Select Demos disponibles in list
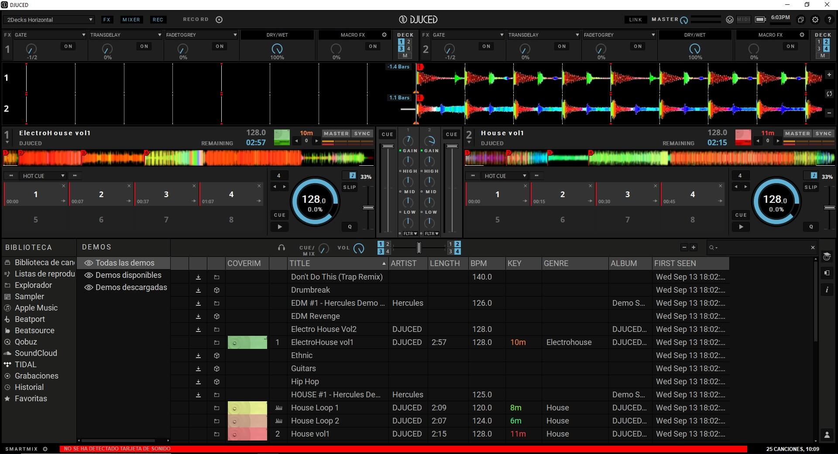The width and height of the screenshot is (838, 454). 128,275
